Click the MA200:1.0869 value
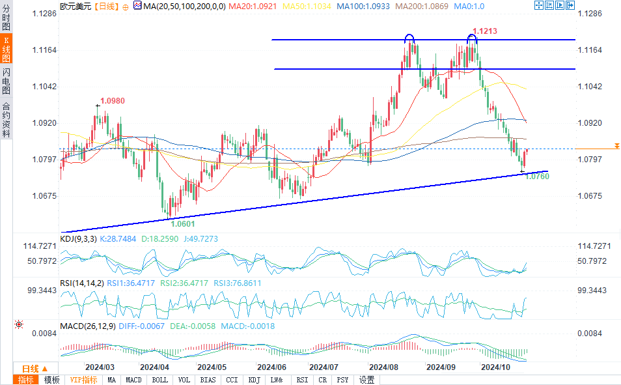 422,7
